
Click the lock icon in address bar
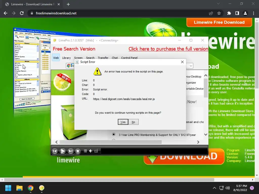(x=32, y=13)
